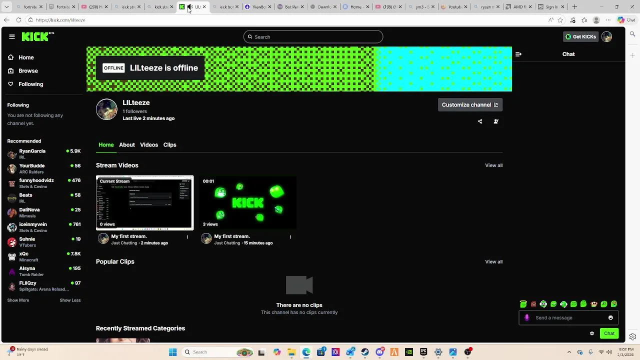This screenshot has height=360, width=640.
Task: Switch to the Videos tab
Action: (149, 145)
